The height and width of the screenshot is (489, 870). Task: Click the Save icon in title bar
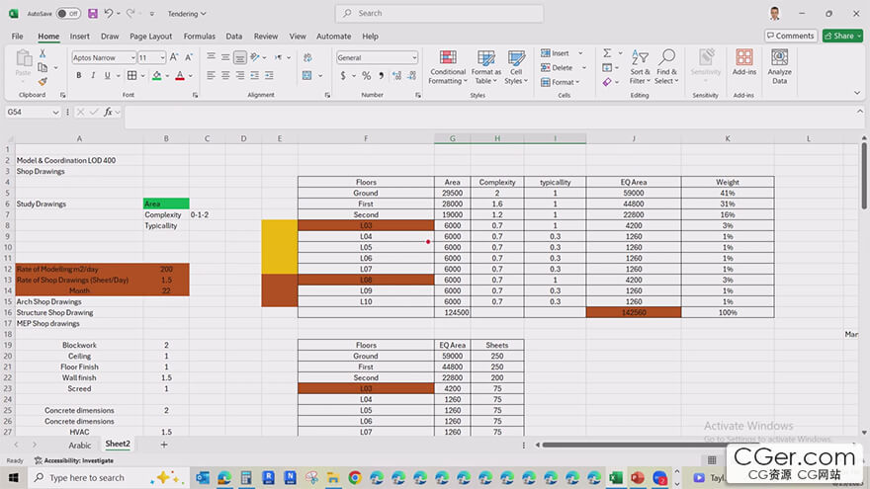coord(92,14)
